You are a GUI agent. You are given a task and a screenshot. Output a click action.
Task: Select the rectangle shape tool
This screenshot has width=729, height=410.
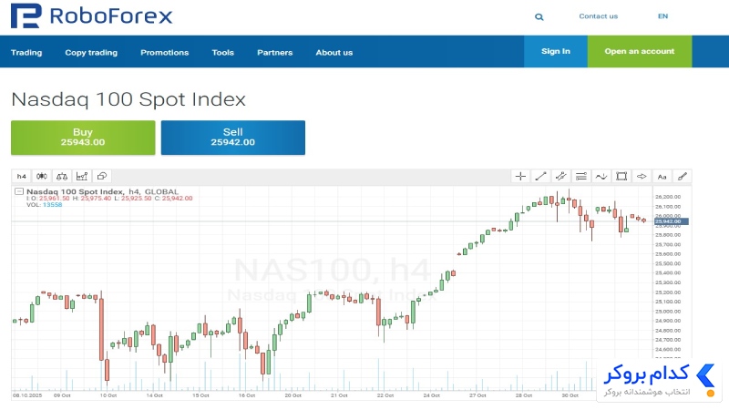click(x=621, y=176)
